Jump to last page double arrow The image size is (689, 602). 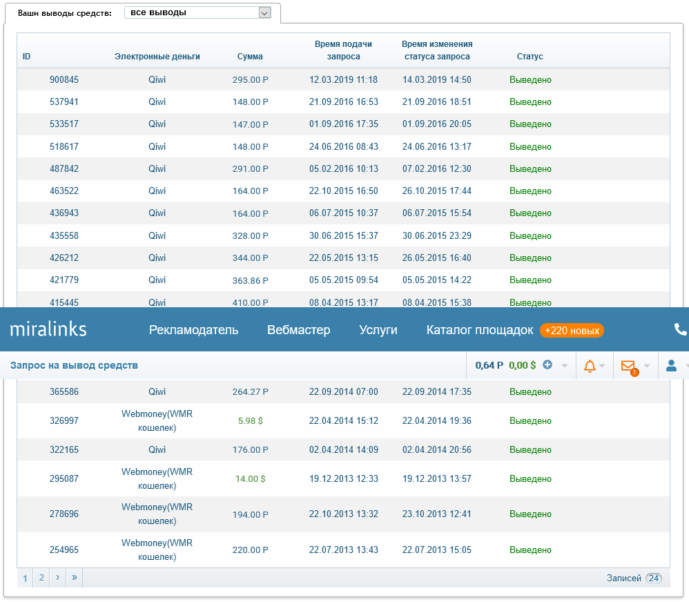click(x=74, y=578)
